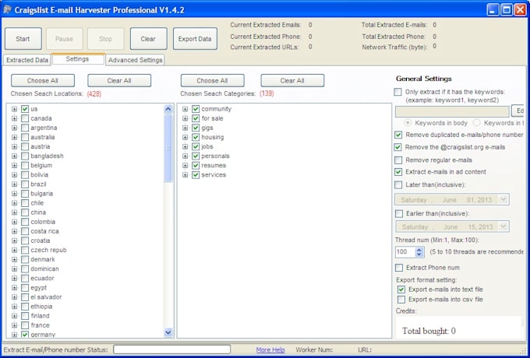Toggle Remove the @craigslist.org e-mails checkbox
The width and height of the screenshot is (530, 358).
[398, 147]
